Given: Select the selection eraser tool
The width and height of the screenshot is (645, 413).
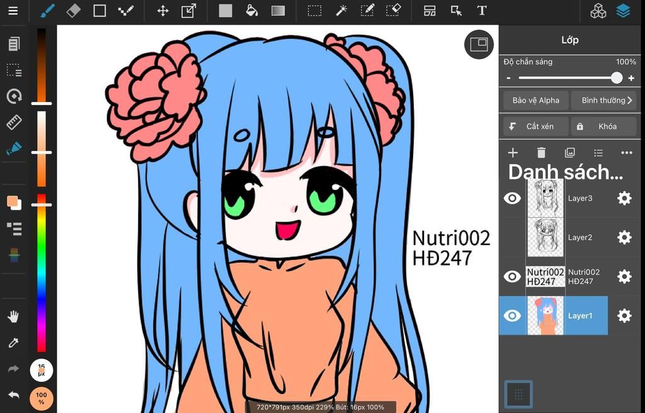Looking at the screenshot, I should (x=393, y=11).
